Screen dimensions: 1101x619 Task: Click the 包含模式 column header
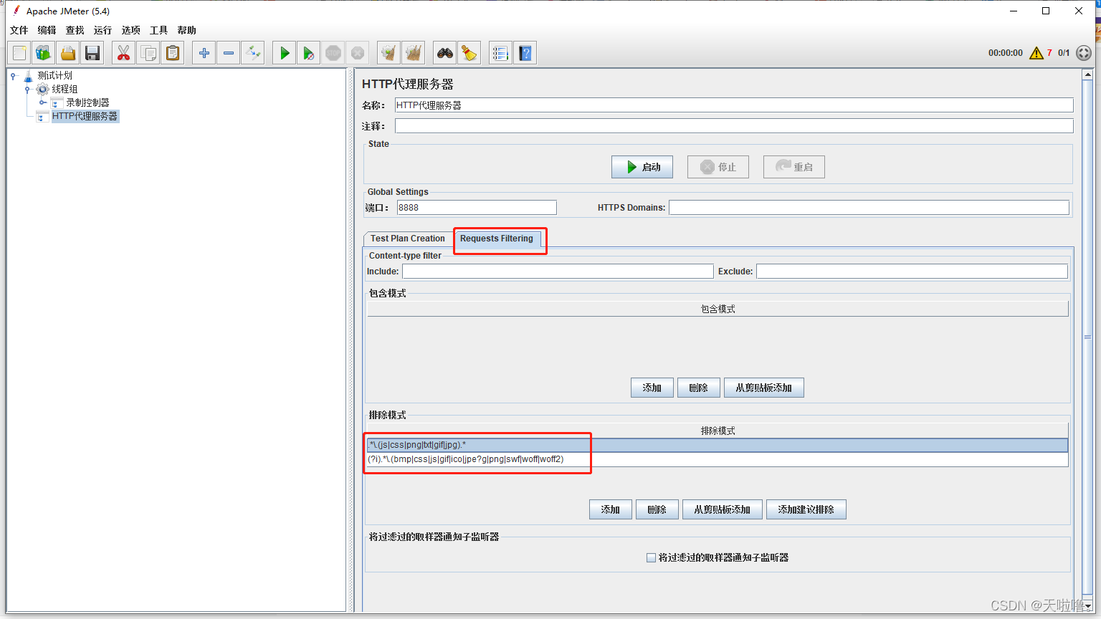pos(718,309)
